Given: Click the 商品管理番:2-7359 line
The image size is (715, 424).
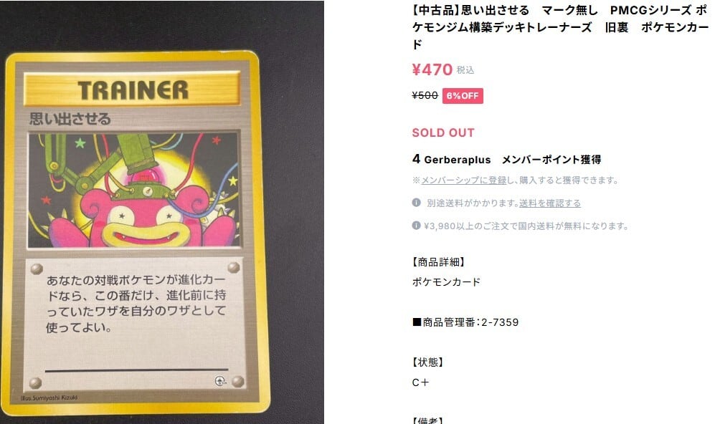Looking at the screenshot, I should 465,322.
